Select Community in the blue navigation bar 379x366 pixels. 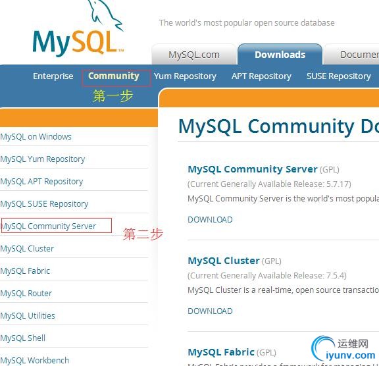[x=114, y=76]
